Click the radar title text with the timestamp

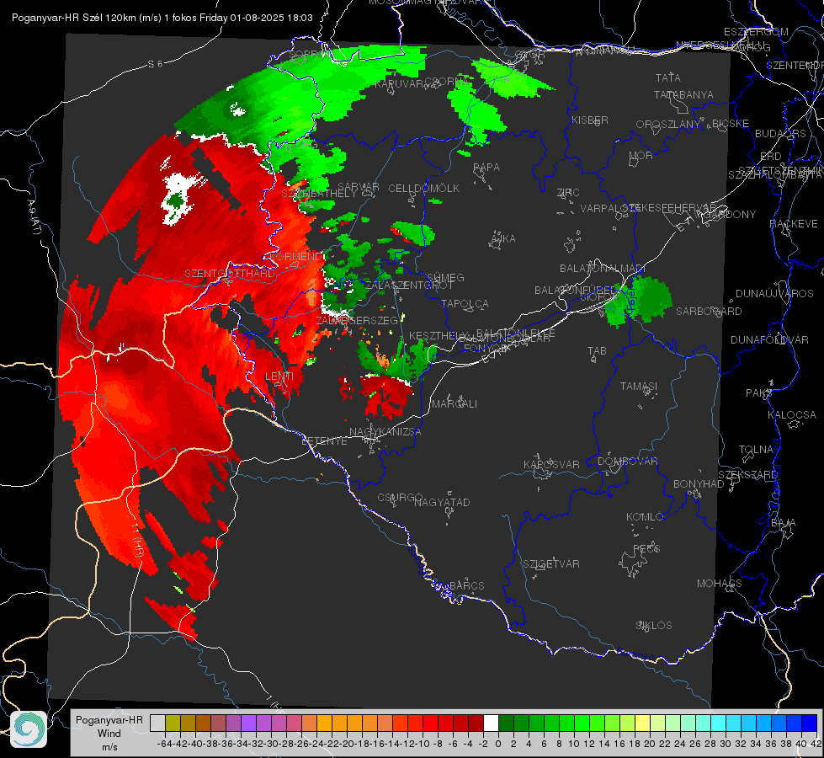[162, 18]
